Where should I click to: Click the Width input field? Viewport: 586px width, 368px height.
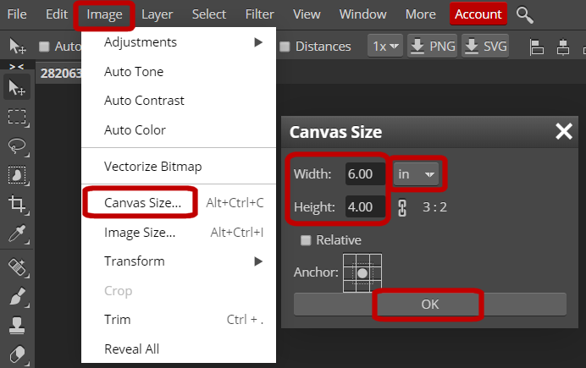tap(365, 174)
